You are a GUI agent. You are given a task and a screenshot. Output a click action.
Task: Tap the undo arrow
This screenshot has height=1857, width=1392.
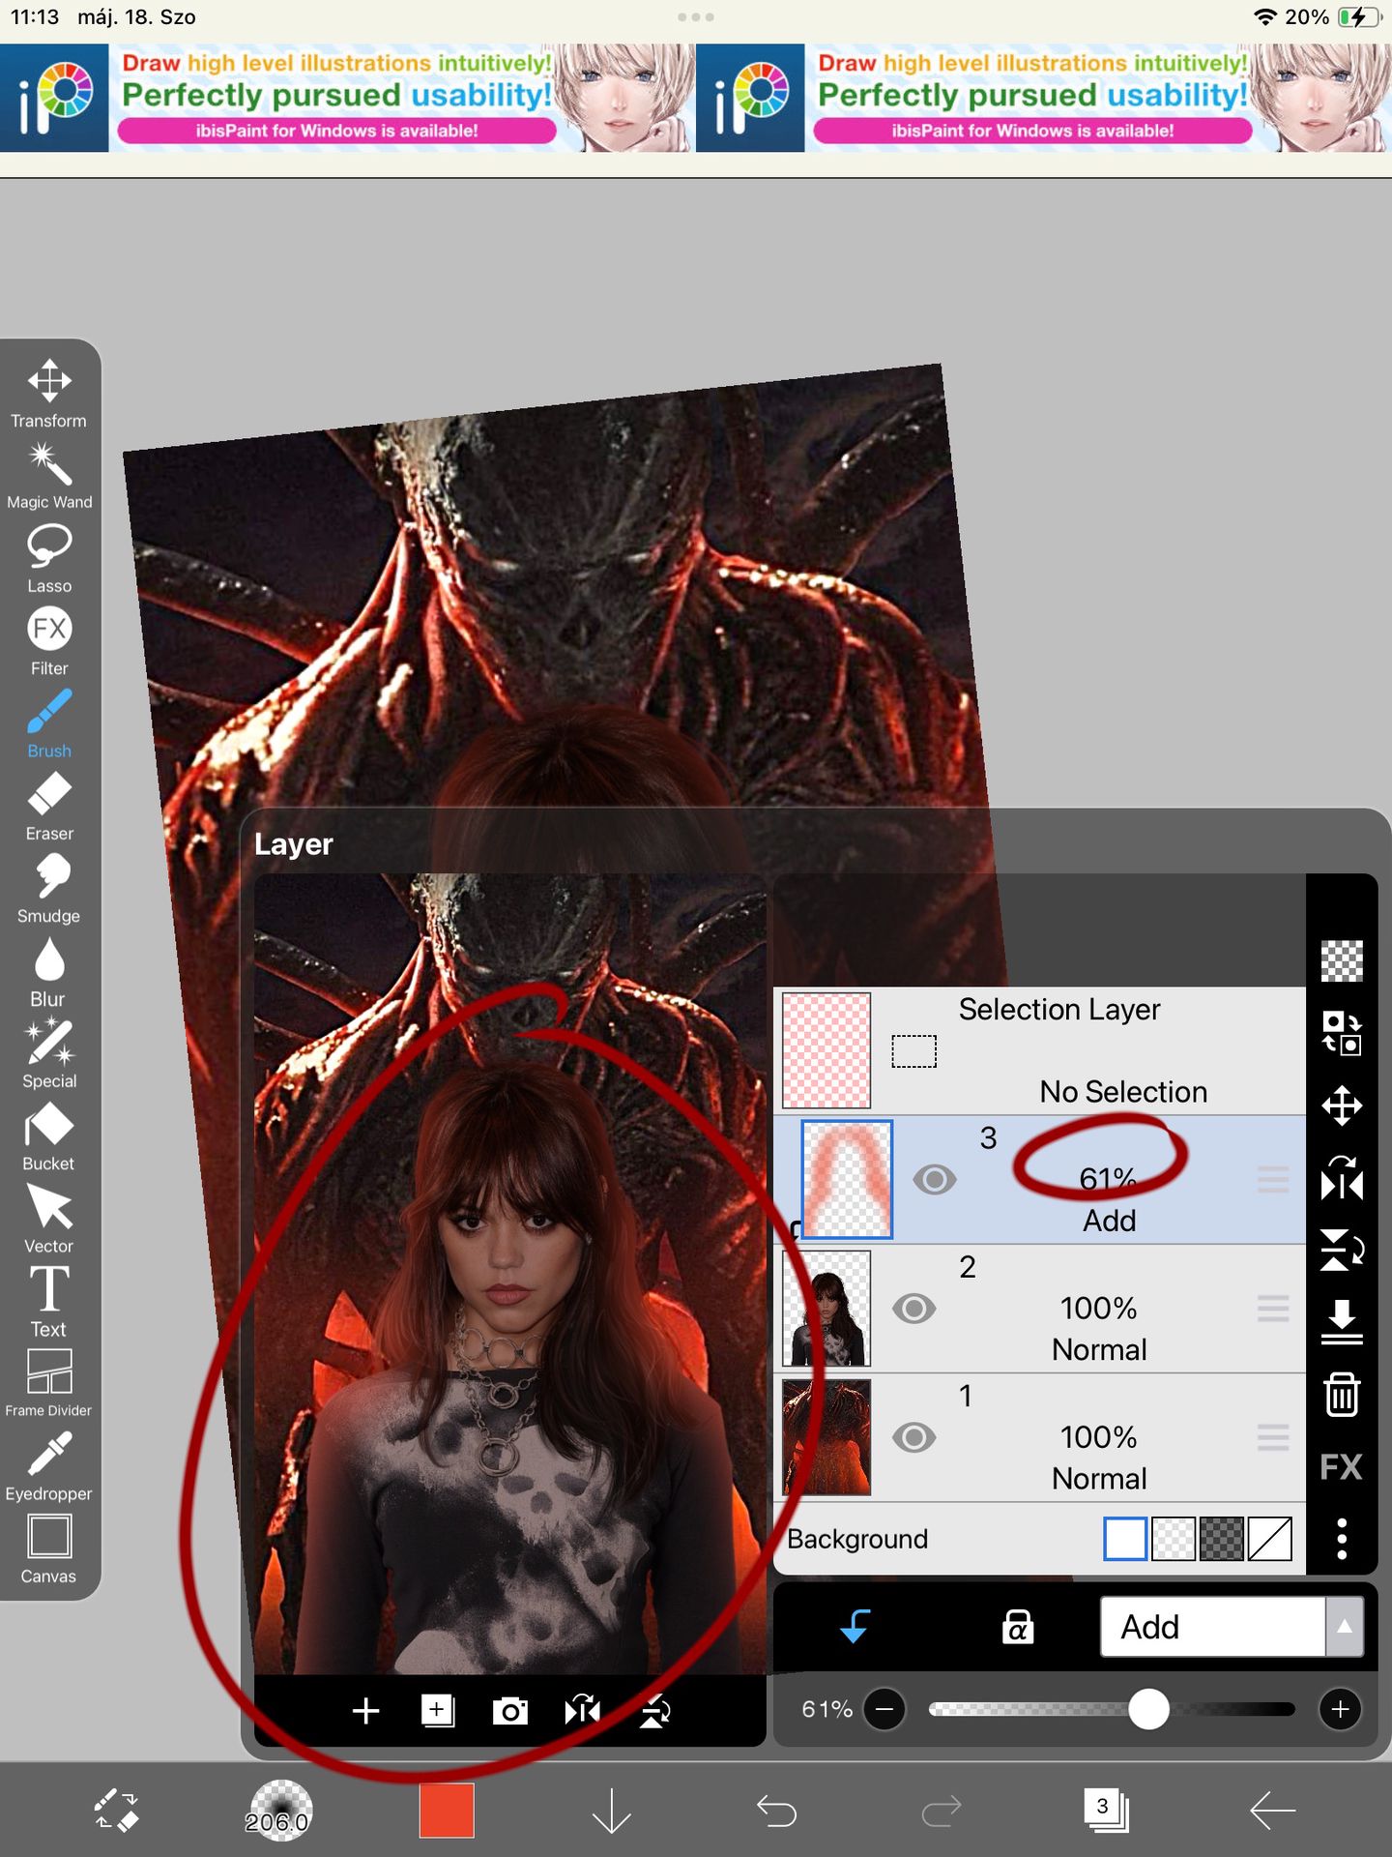pos(776,1811)
